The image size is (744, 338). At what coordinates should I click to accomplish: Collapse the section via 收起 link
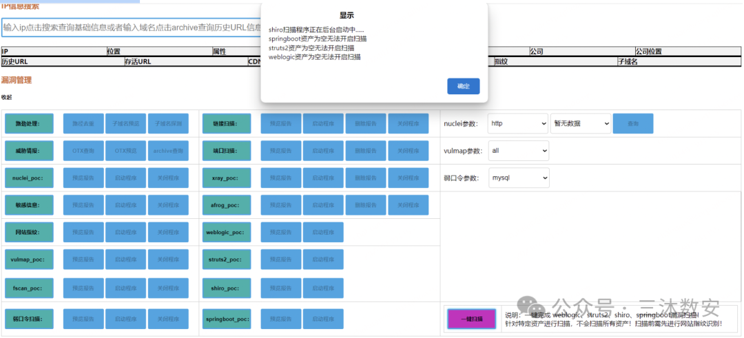click(6, 97)
